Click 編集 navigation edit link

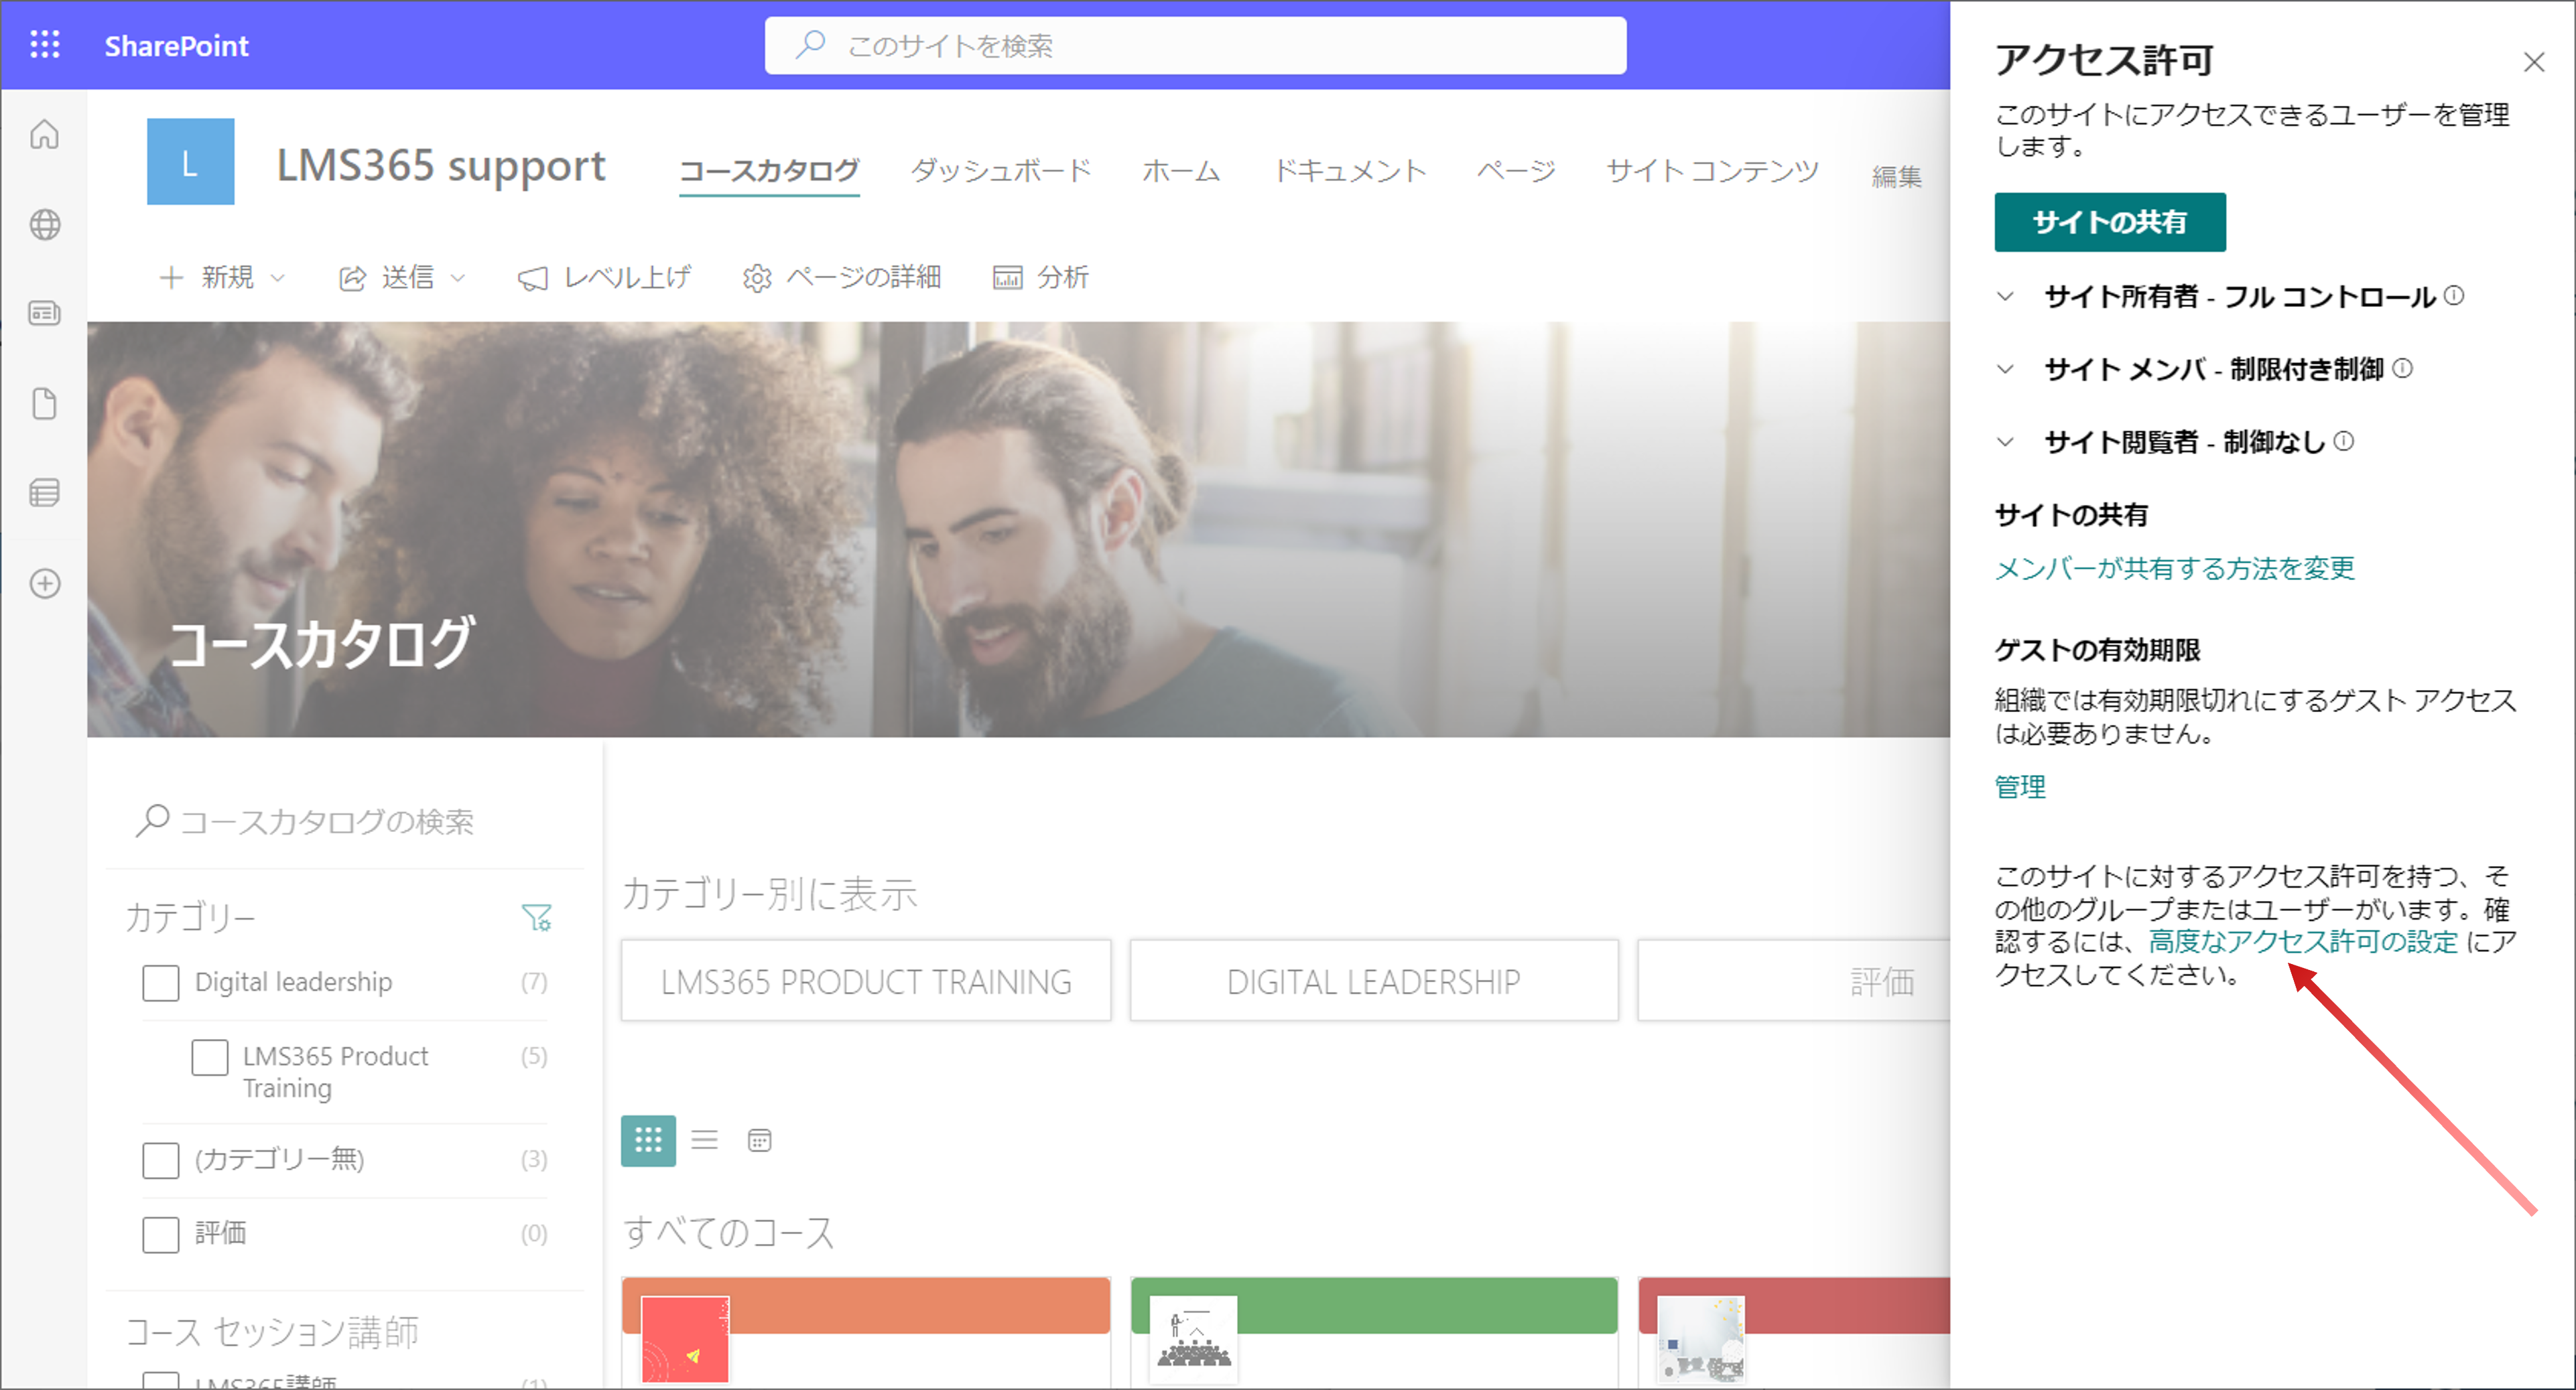1897,177
